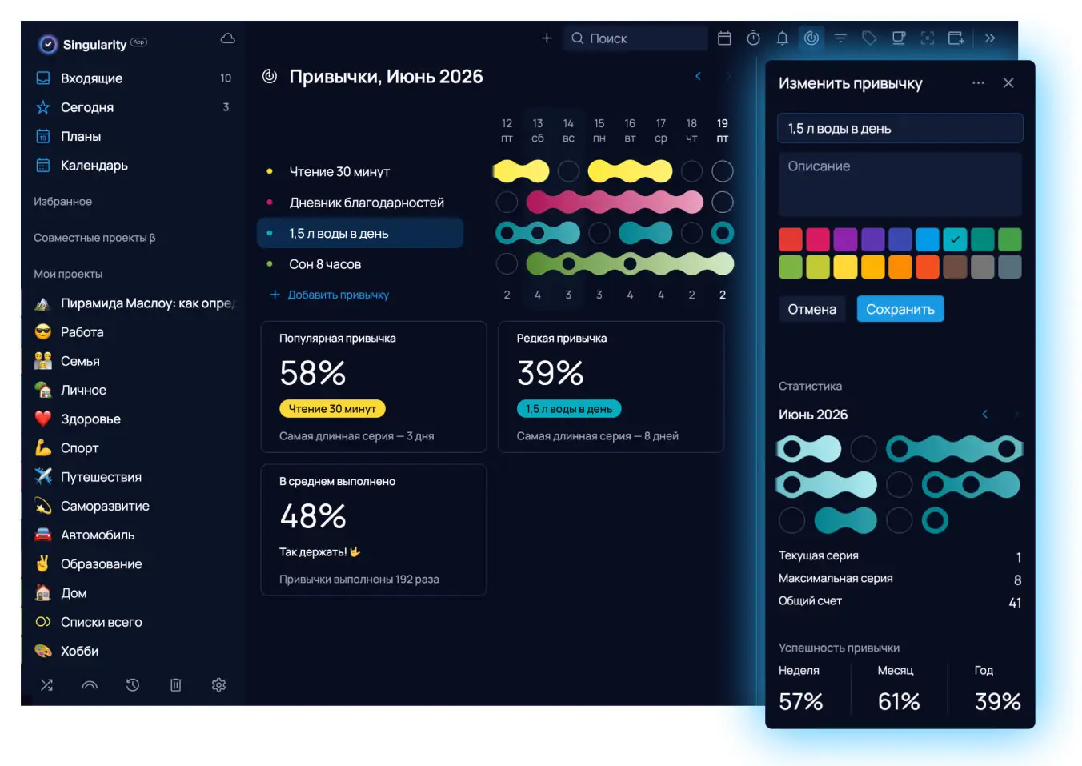Toggle Дневник благодарностей circle for day 12
1082x766 pixels.
coord(507,203)
